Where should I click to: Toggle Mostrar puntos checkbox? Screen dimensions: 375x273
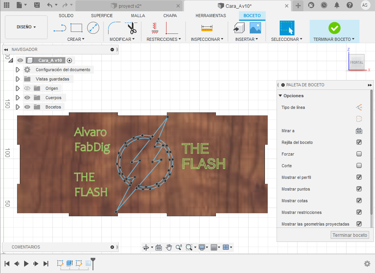359,189
